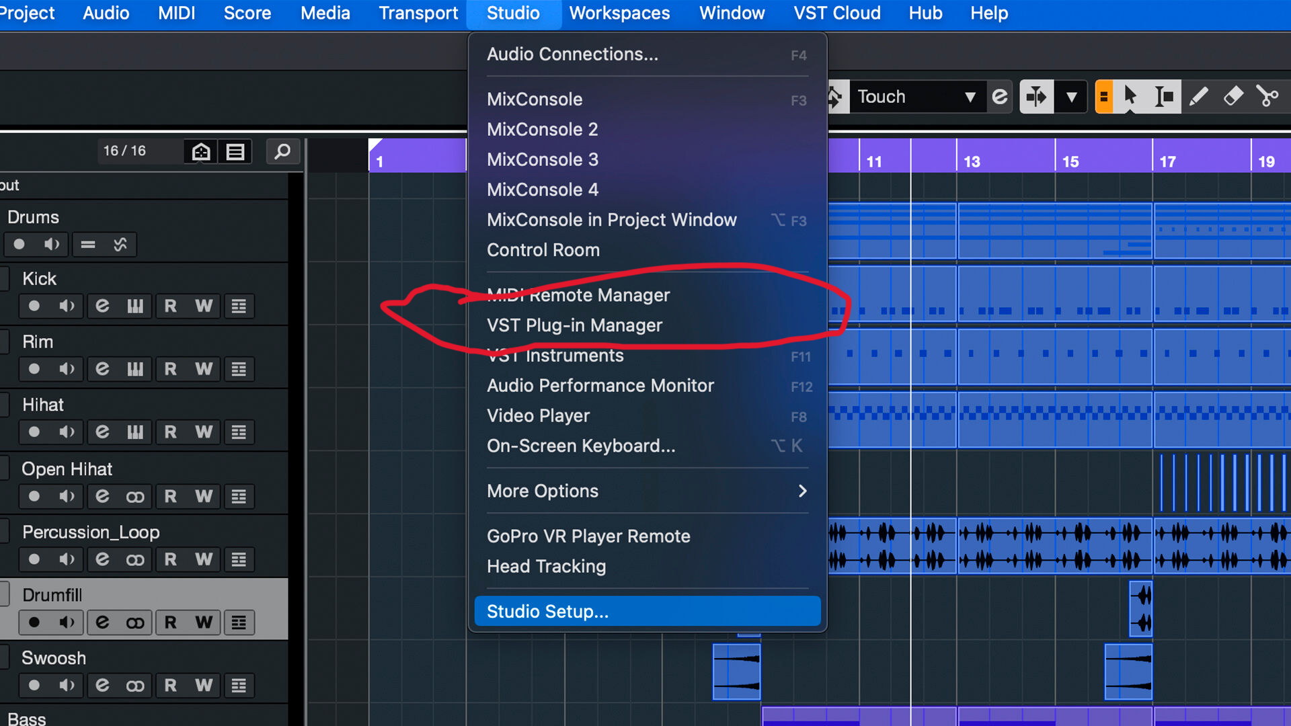Enable record on the Drums folder

pos(19,245)
